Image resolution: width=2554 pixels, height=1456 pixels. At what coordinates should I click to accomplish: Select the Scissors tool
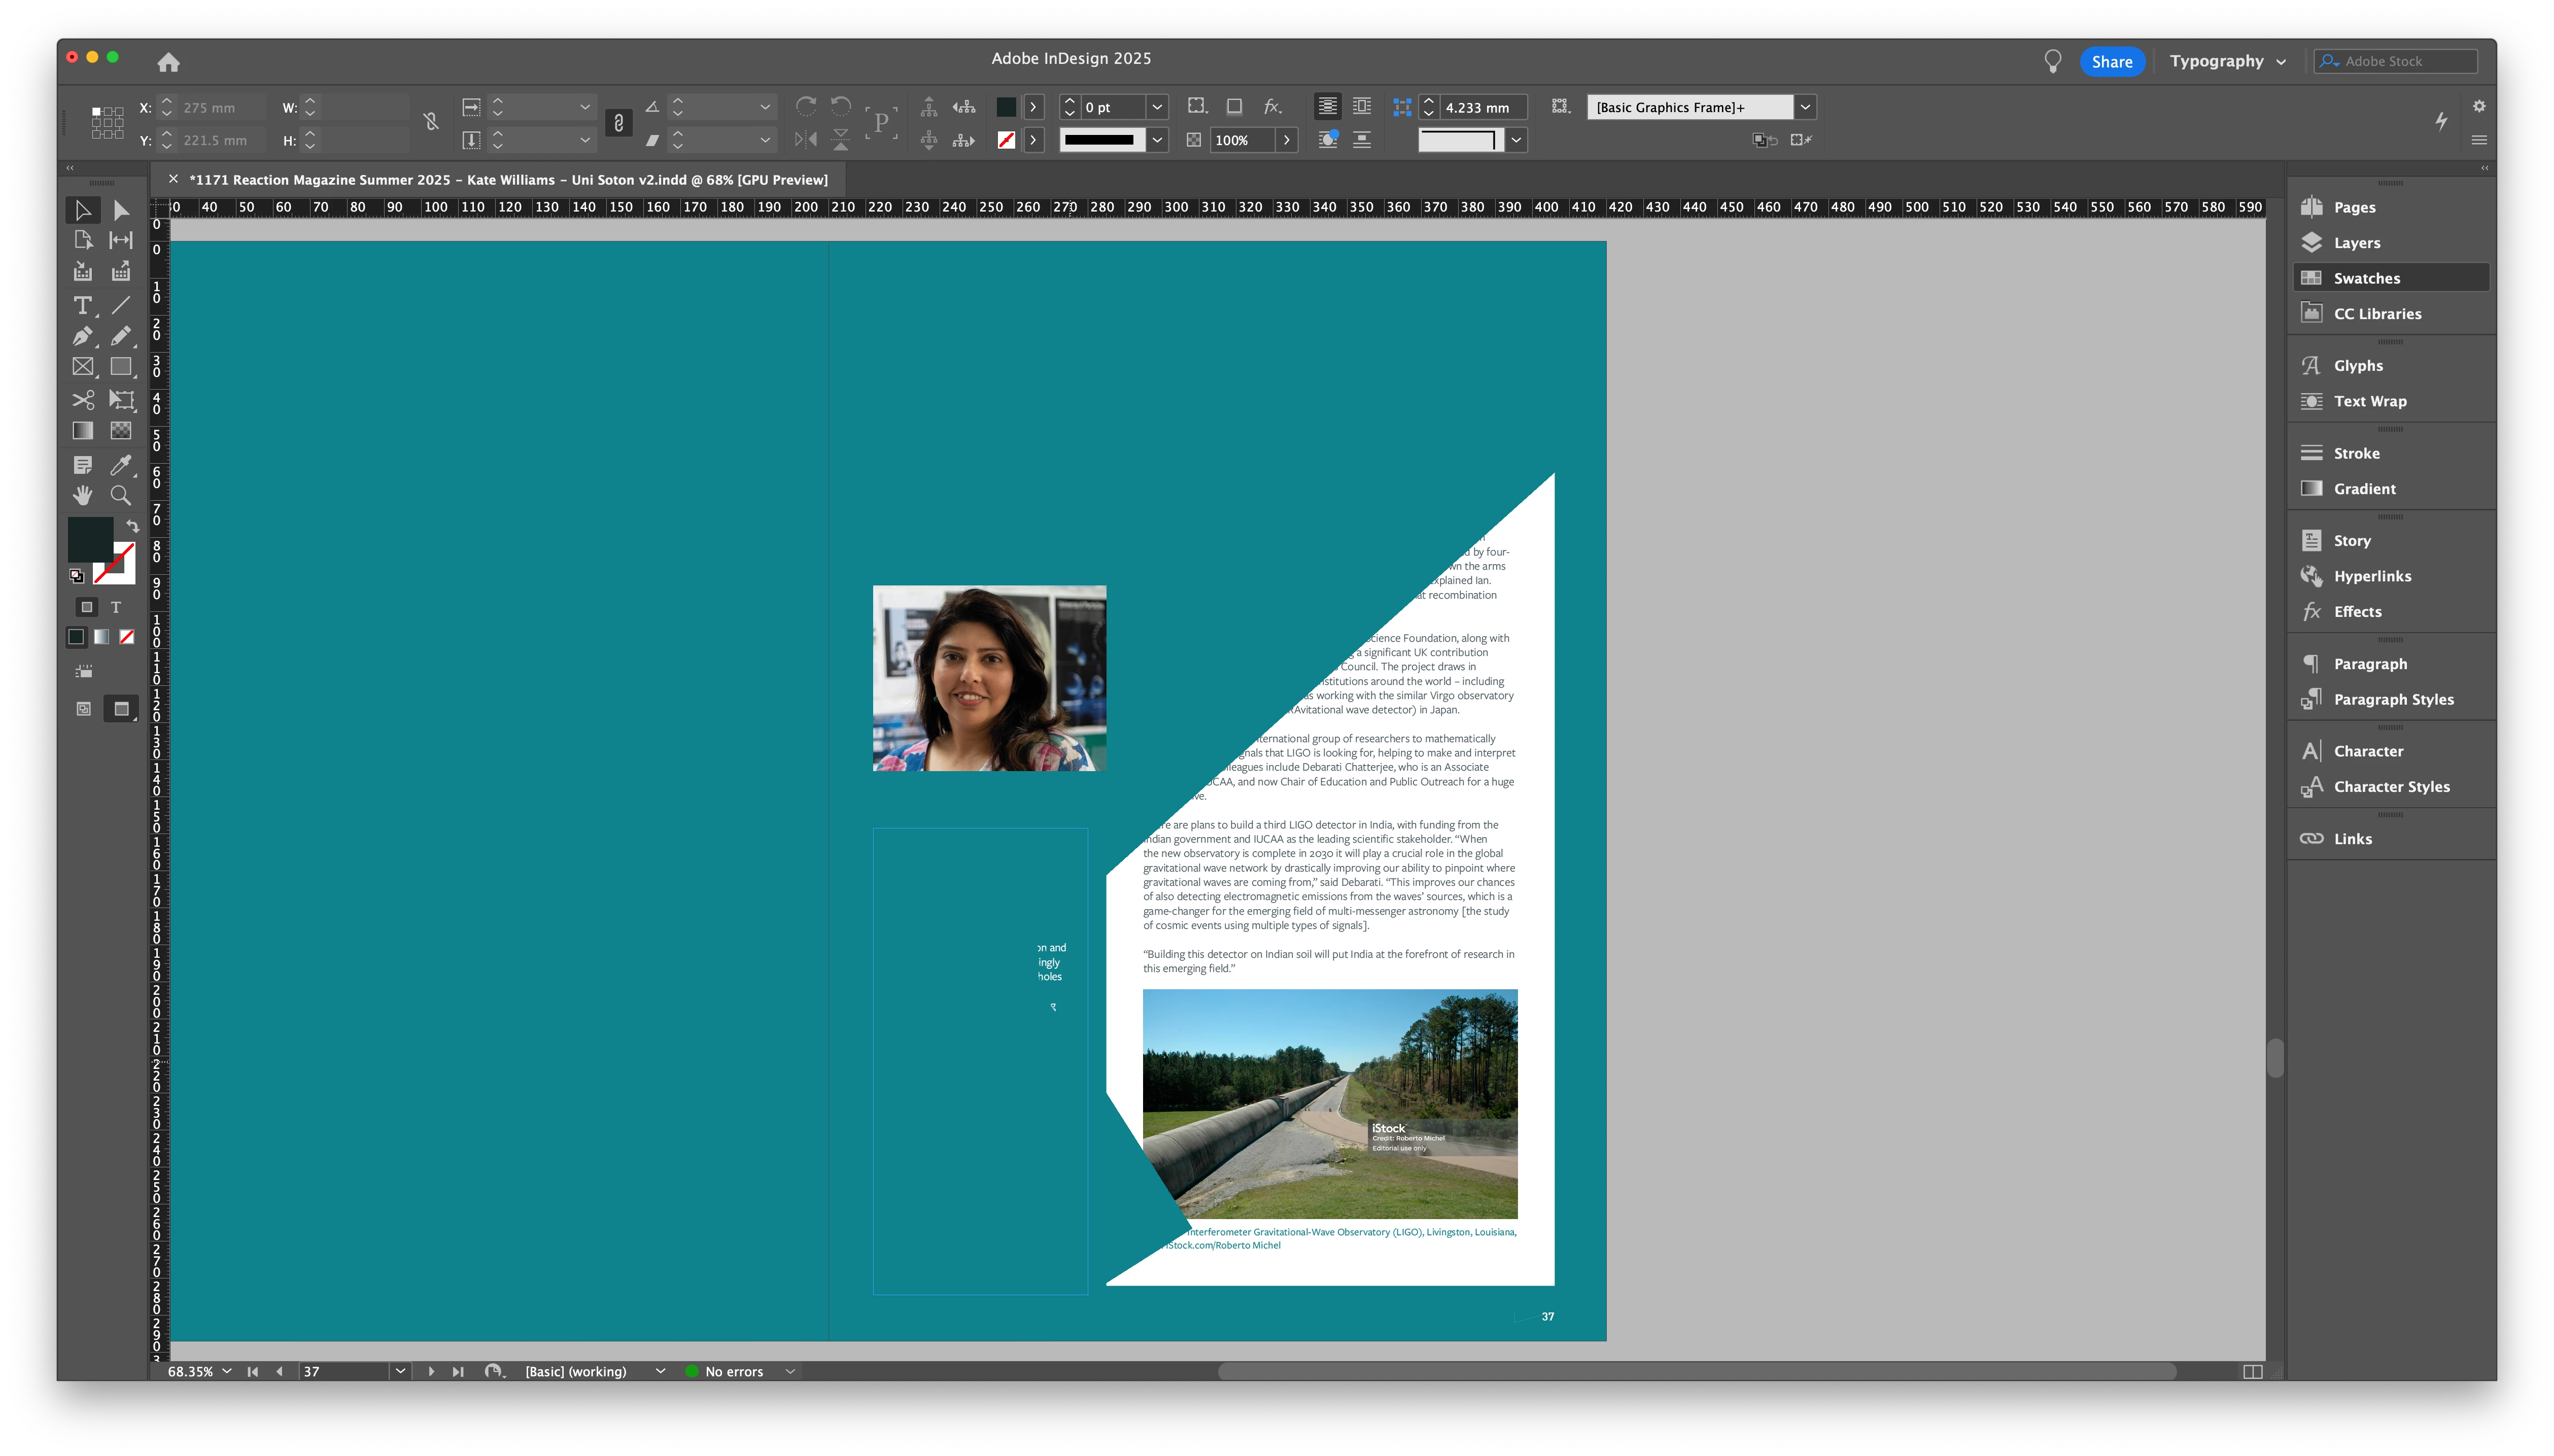(x=82, y=400)
